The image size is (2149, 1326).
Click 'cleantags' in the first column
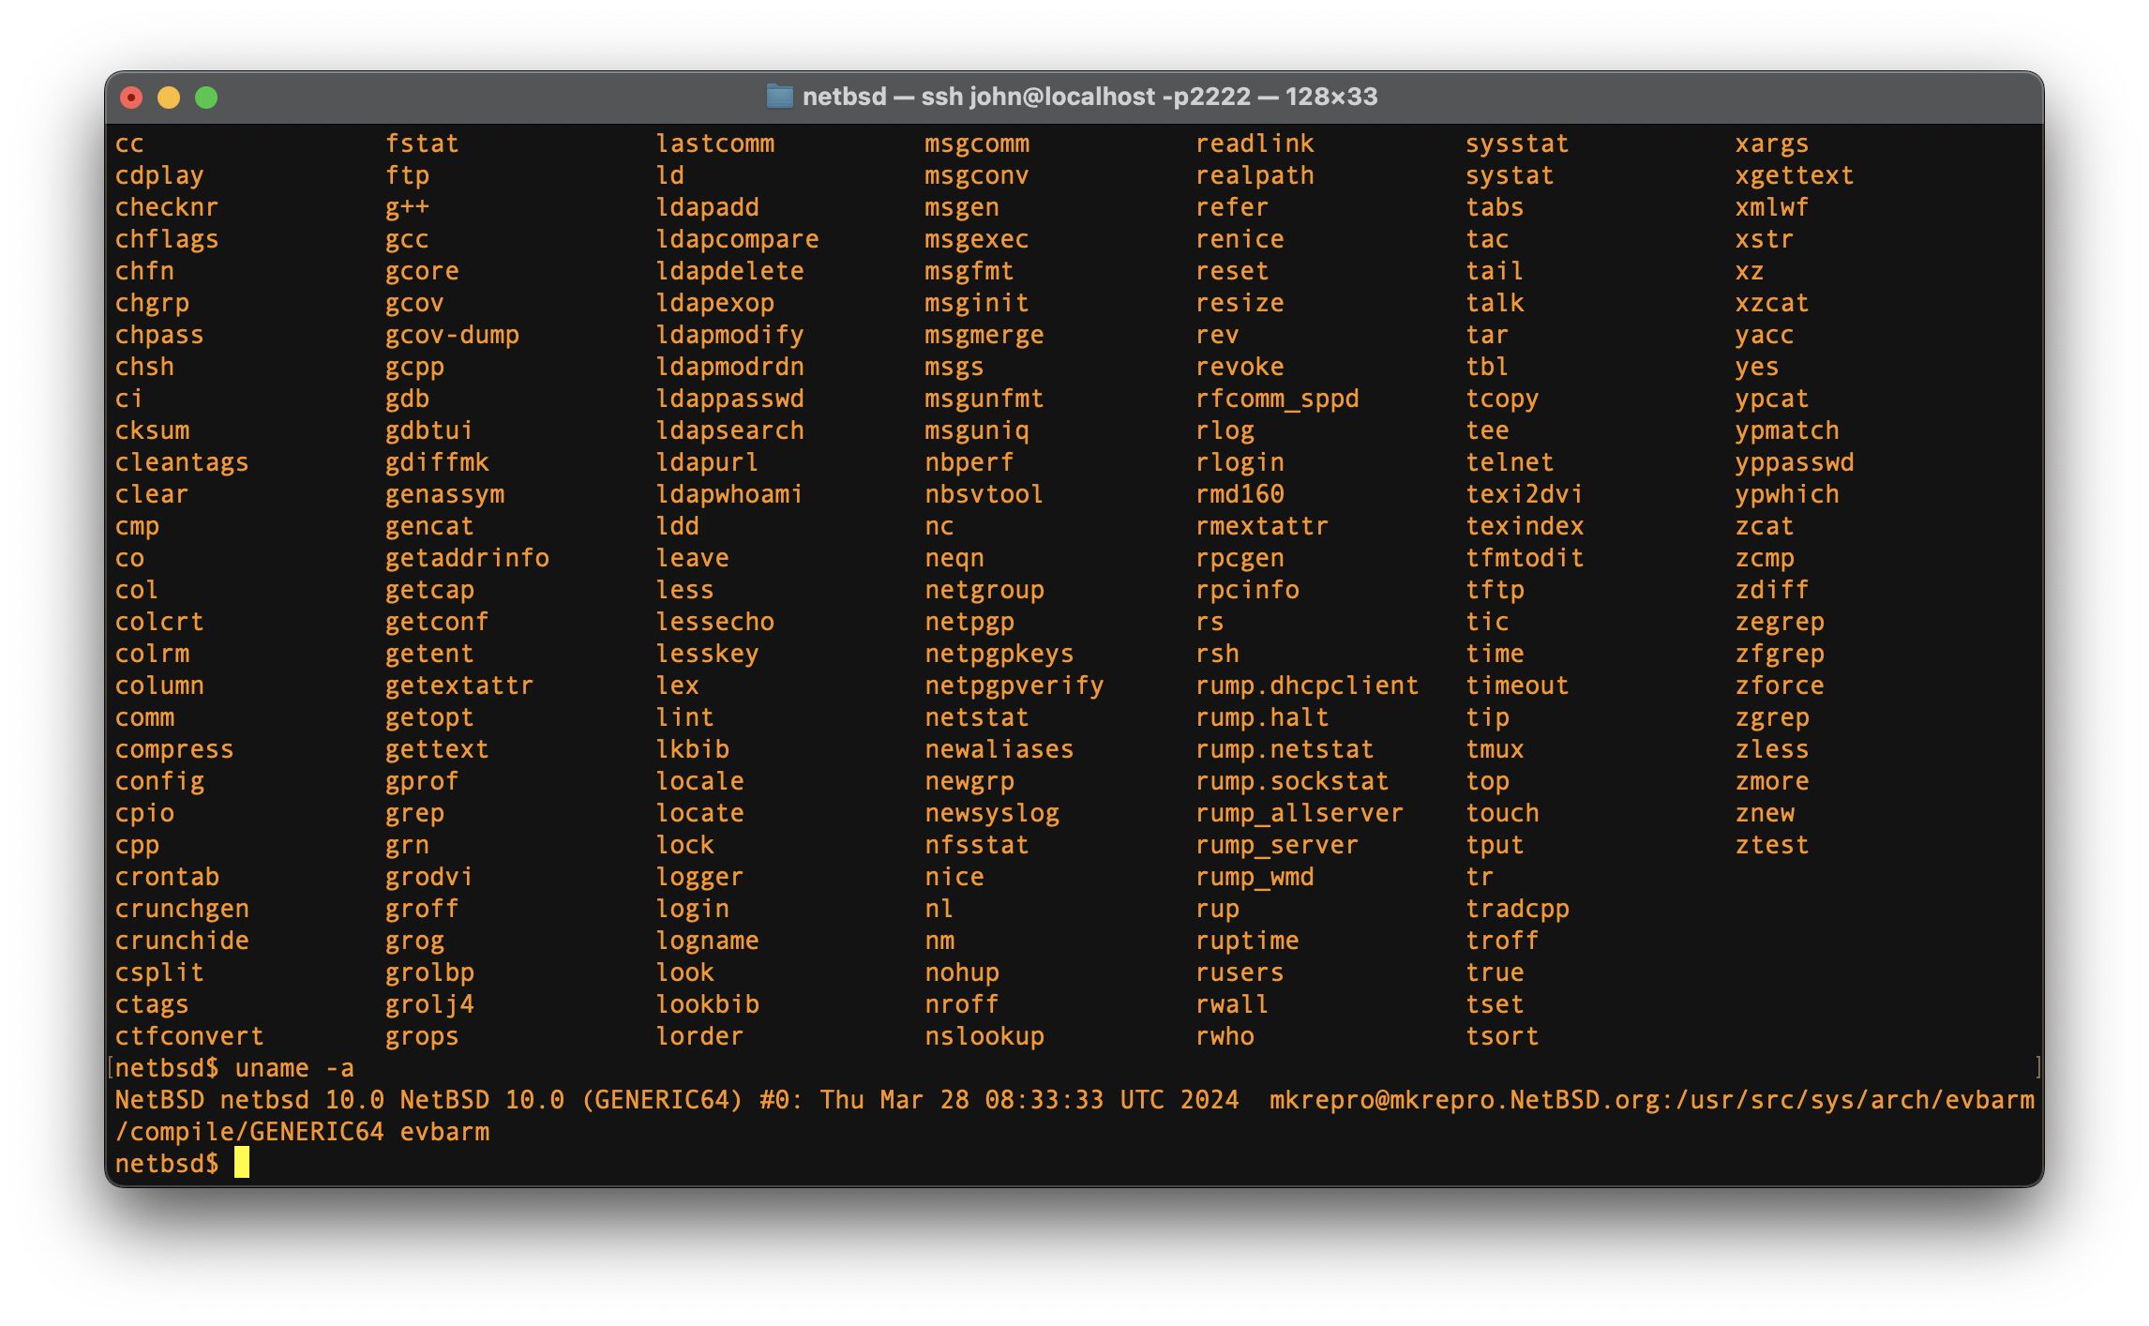pyautogui.click(x=182, y=462)
